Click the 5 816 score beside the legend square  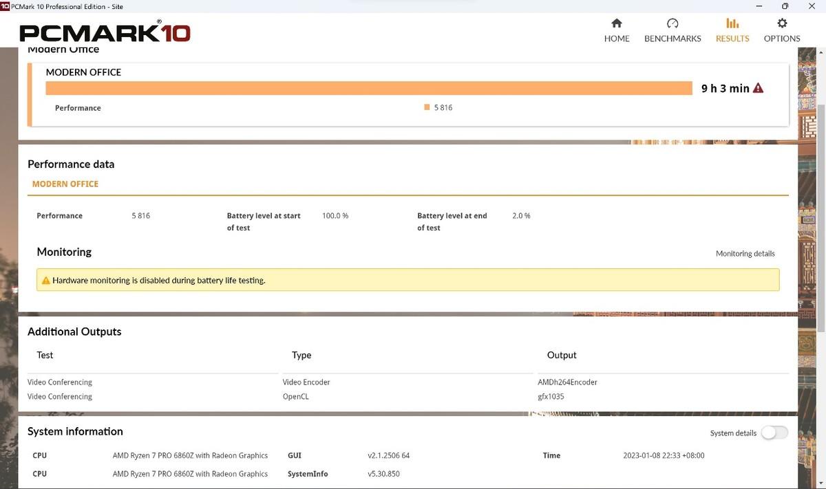pos(443,108)
